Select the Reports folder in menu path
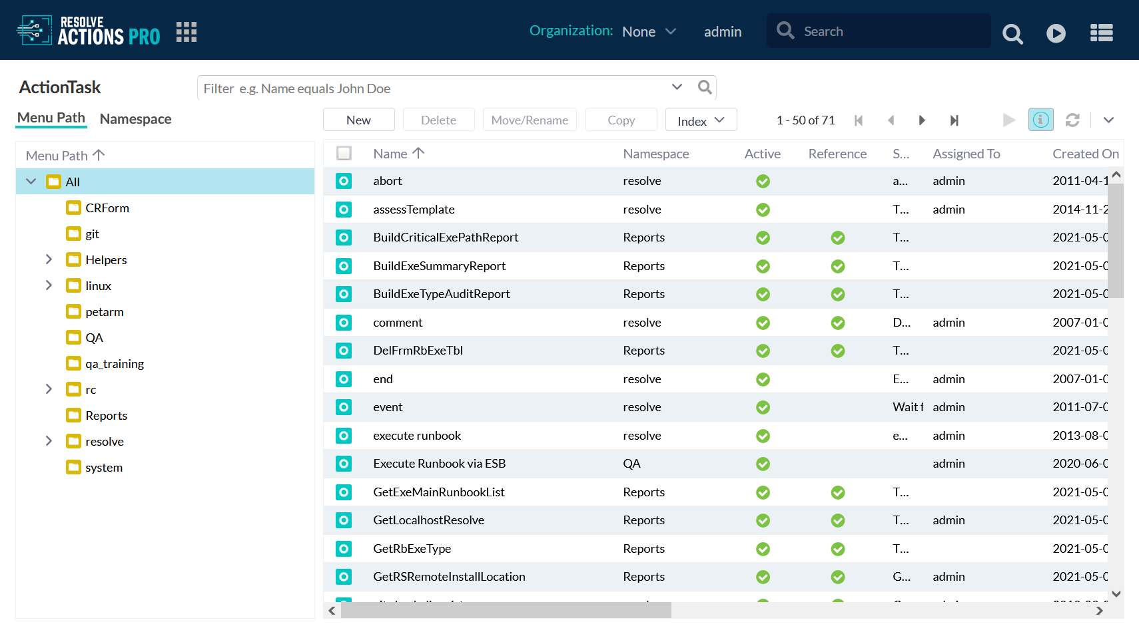Screen dimensions: 1139x634 point(106,416)
